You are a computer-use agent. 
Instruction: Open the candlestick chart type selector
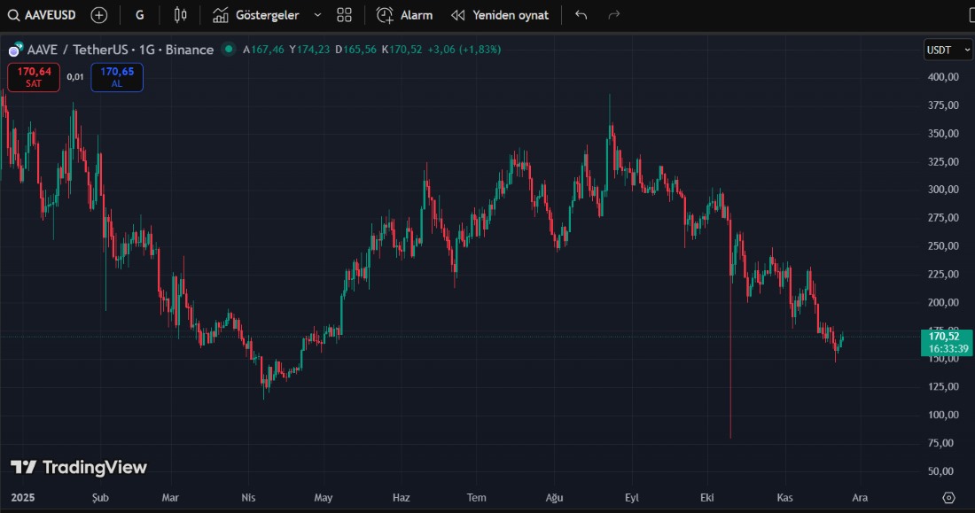click(181, 15)
